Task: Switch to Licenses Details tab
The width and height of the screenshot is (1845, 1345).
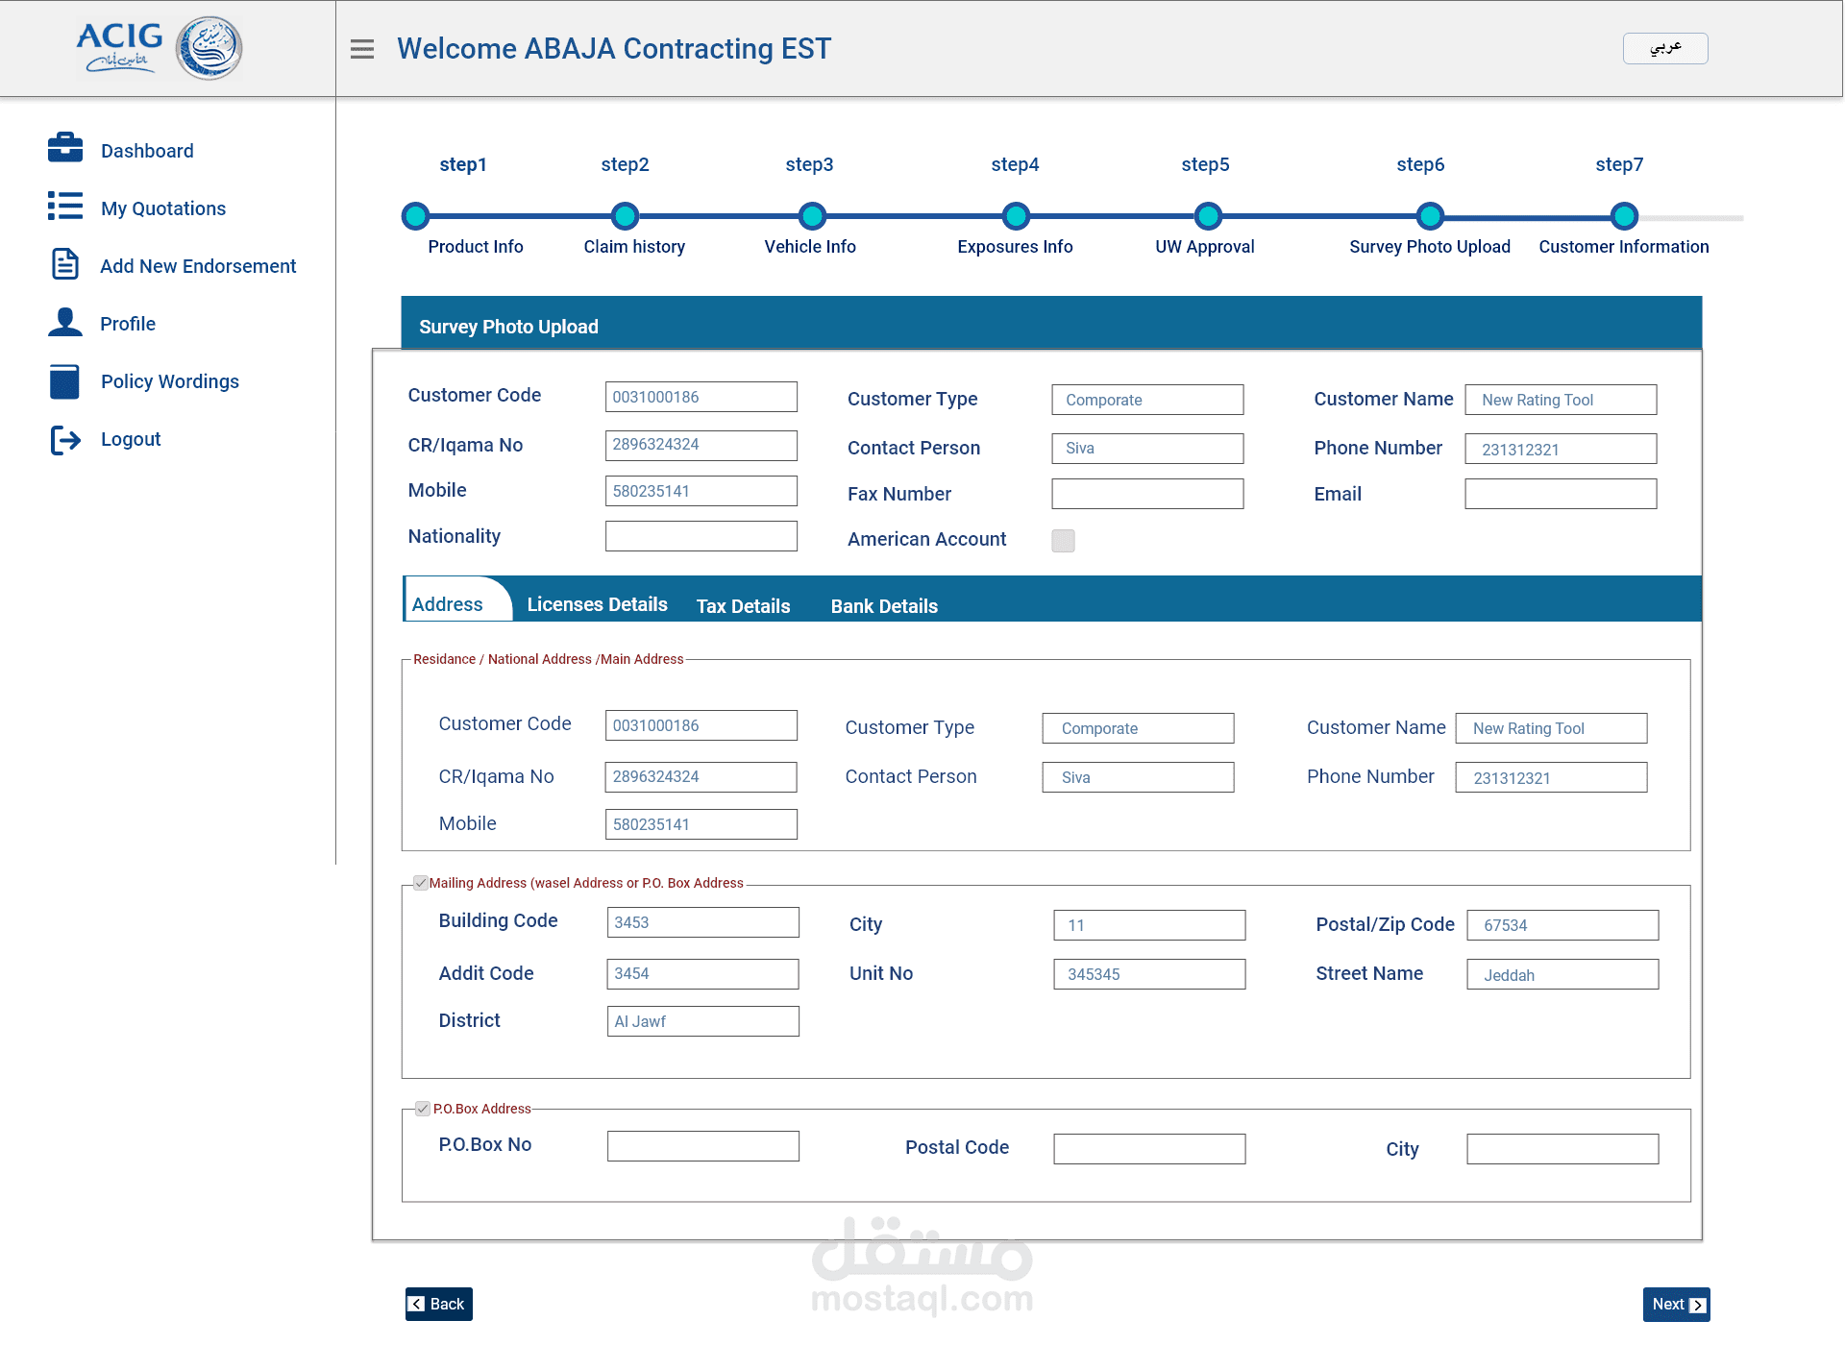Action: 597,604
